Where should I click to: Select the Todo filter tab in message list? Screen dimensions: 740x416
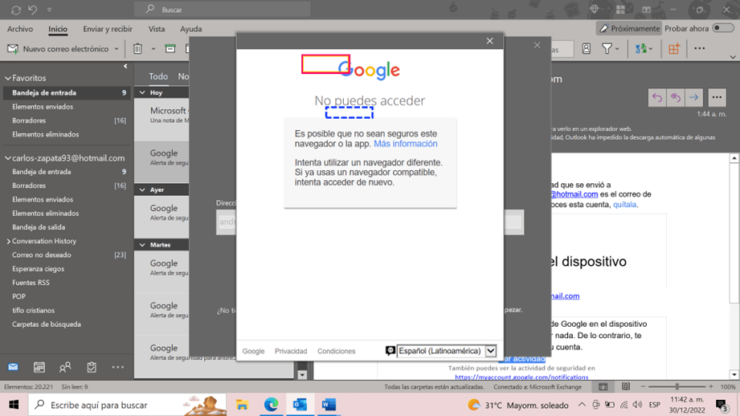pyautogui.click(x=158, y=76)
